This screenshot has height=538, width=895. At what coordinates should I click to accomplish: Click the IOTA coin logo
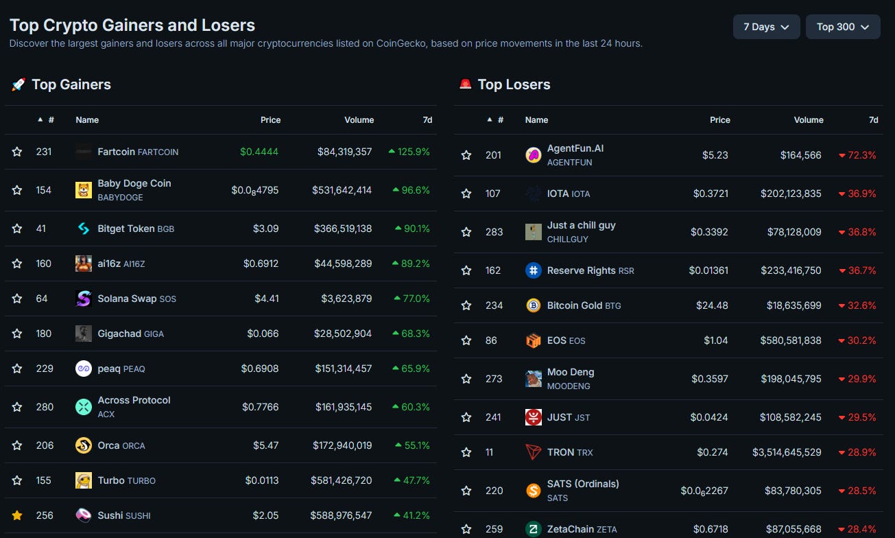533,194
